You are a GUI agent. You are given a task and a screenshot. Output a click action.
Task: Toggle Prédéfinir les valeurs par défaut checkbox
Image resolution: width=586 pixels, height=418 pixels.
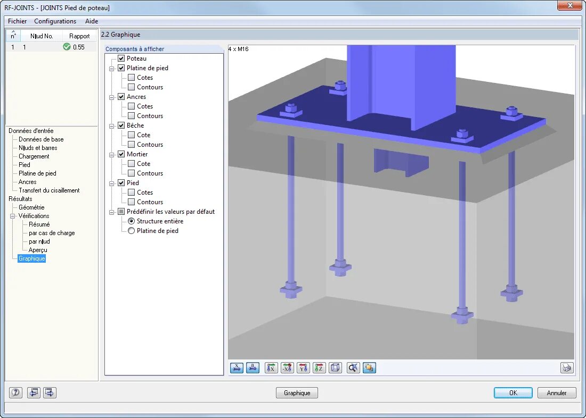coord(121,212)
